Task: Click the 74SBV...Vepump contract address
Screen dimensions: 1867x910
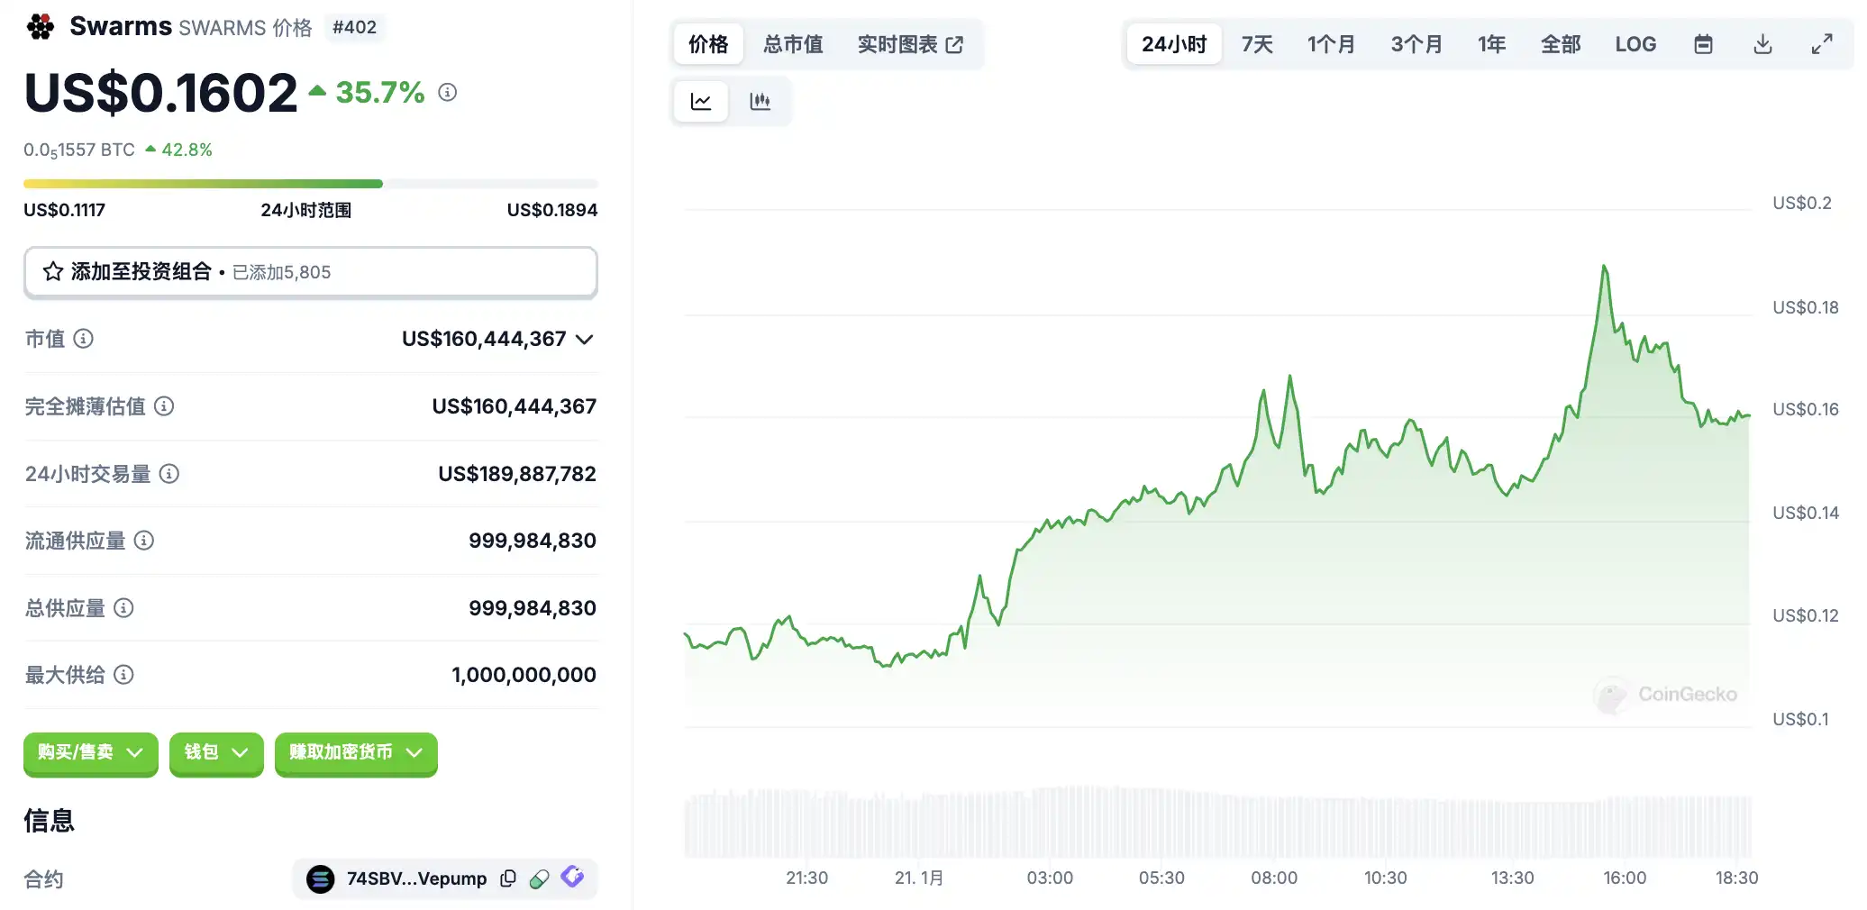Action: pos(416,878)
